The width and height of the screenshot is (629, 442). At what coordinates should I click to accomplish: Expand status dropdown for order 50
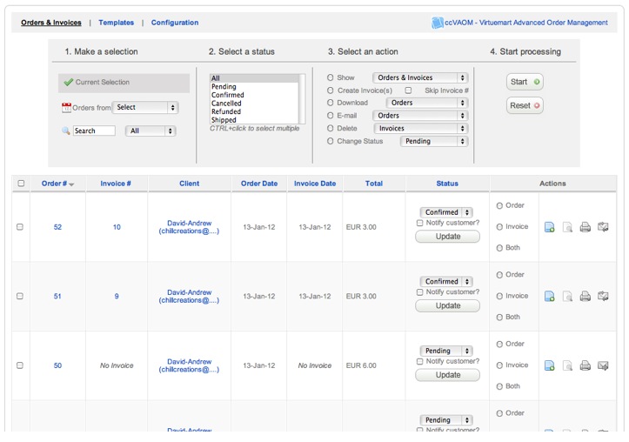[x=445, y=351]
